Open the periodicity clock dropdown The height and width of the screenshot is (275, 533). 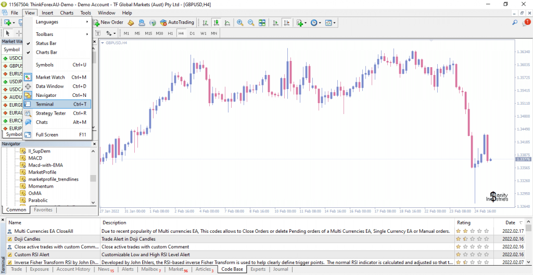click(316, 23)
